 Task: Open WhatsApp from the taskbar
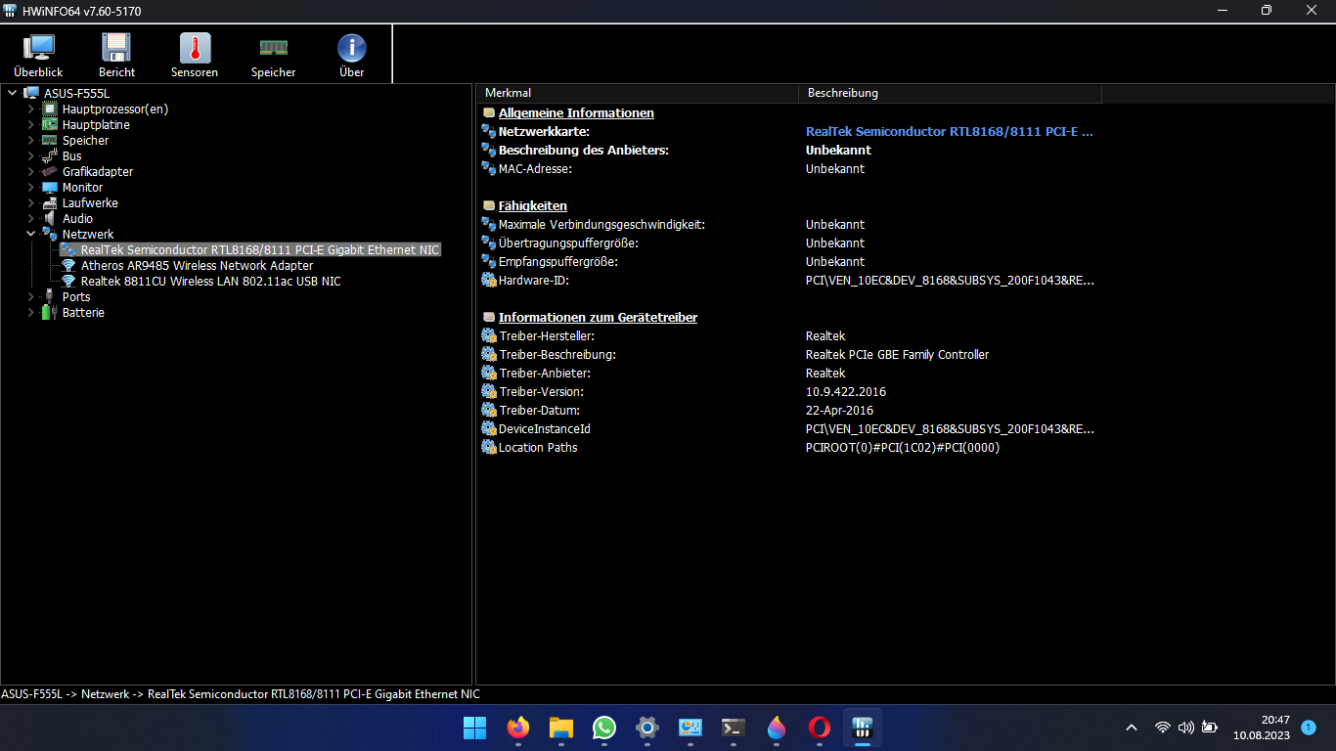click(x=604, y=728)
